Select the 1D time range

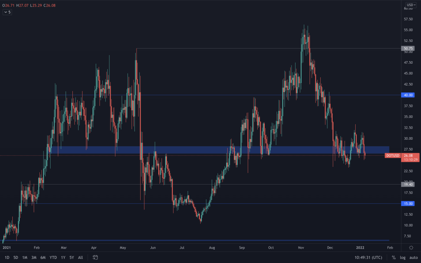tap(7, 257)
